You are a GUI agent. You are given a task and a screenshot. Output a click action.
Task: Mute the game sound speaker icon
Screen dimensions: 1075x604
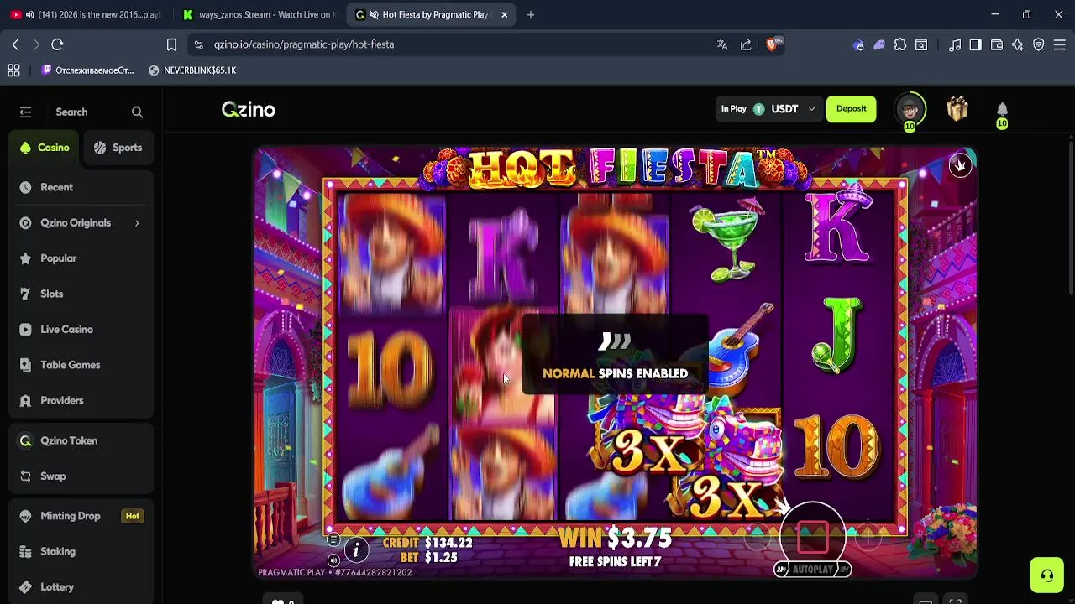pyautogui.click(x=333, y=560)
